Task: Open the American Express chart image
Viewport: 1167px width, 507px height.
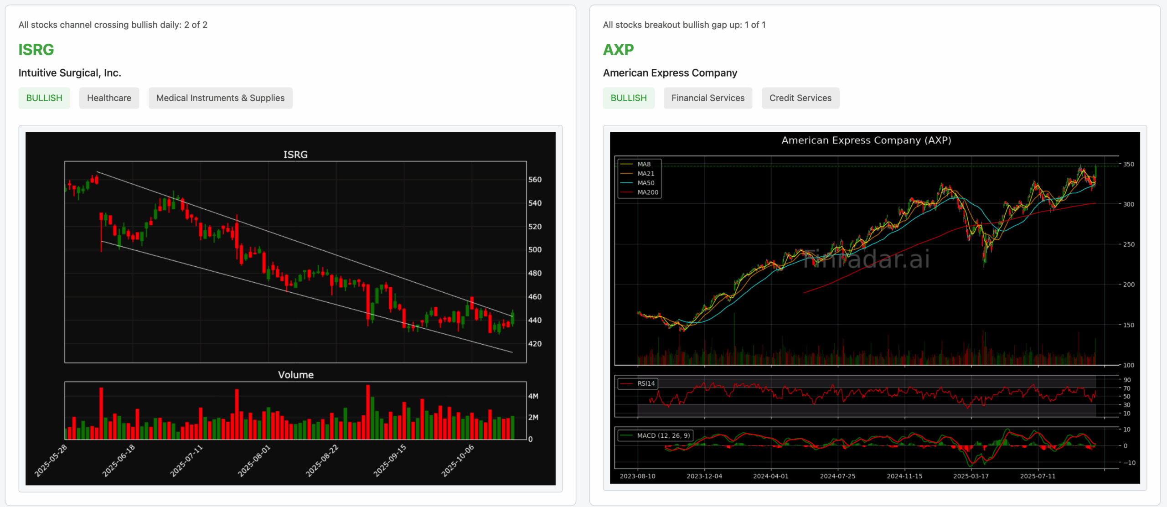Action: coord(874,308)
